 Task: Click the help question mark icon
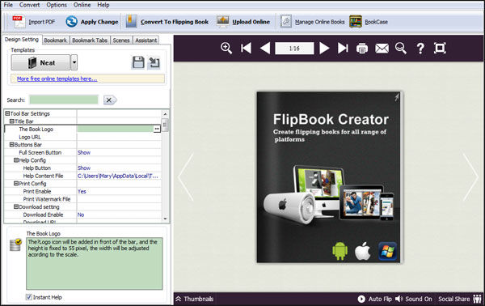tap(420, 49)
